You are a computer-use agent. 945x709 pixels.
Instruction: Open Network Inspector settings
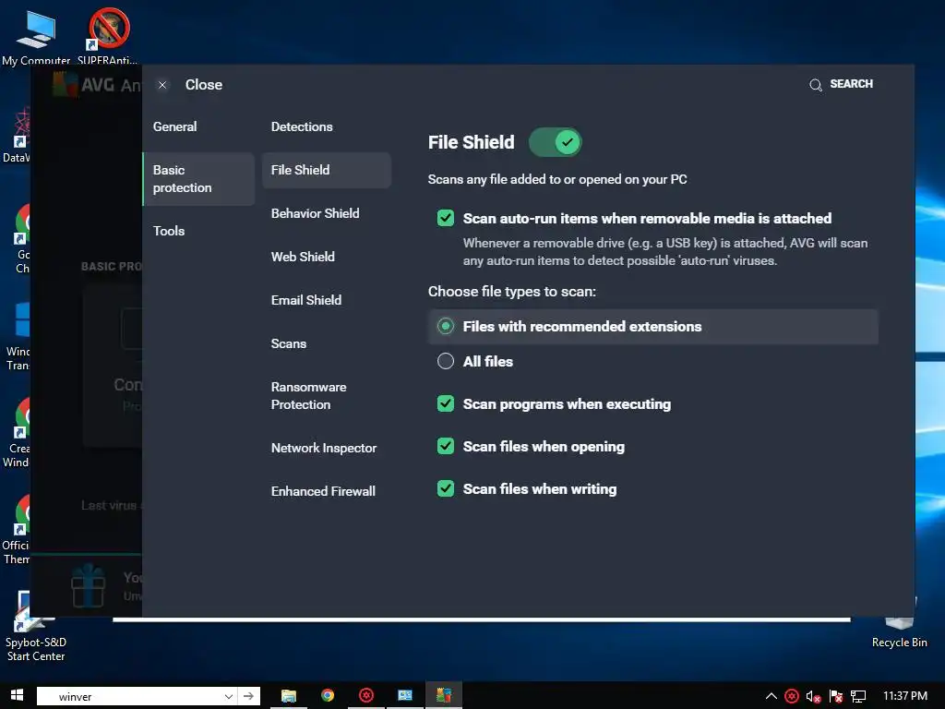pos(324,448)
